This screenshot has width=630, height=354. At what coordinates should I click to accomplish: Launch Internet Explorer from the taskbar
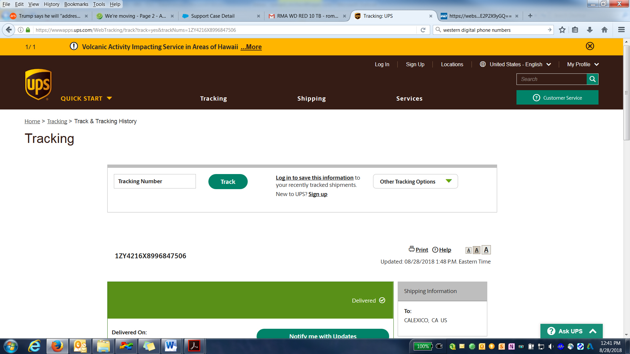(34, 346)
